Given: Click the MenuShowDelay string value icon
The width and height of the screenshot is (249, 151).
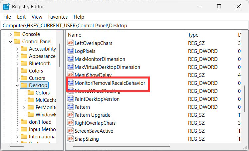Looking at the screenshot, I should (x=71, y=75).
